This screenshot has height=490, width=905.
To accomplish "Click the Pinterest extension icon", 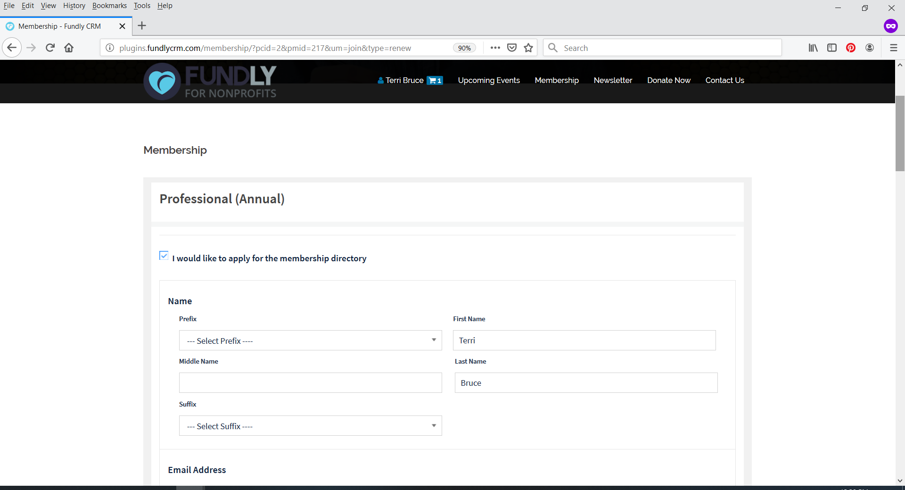I will click(x=851, y=48).
